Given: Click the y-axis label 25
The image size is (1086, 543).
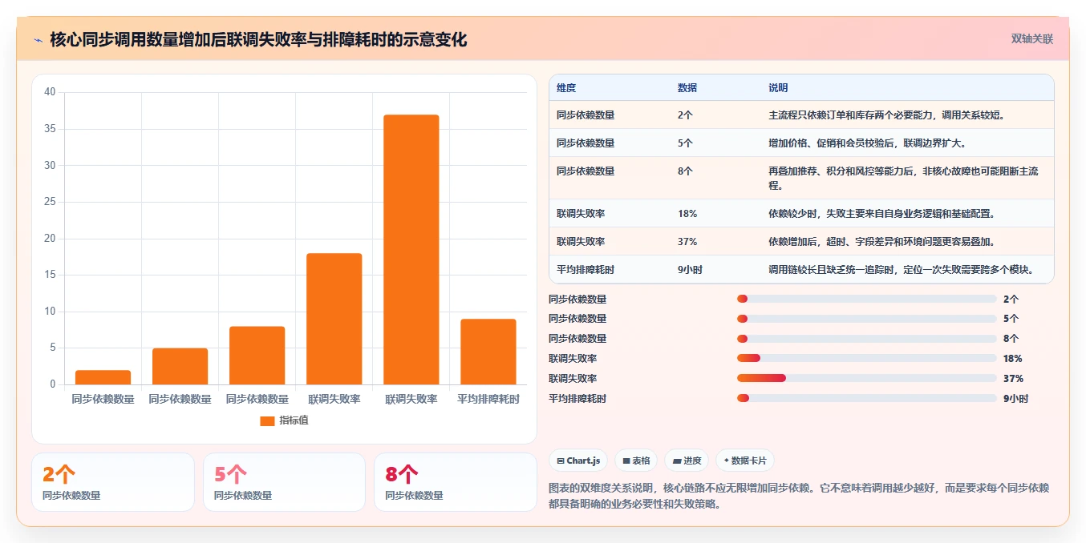Looking at the screenshot, I should click(50, 202).
